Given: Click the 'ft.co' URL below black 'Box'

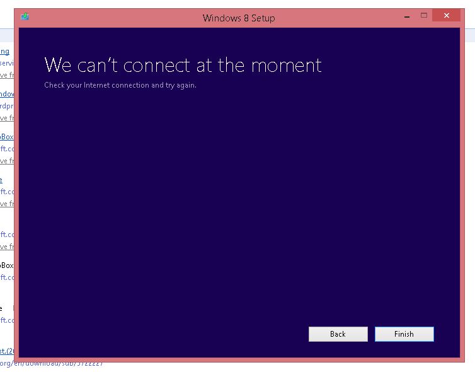Looking at the screenshot, I should point(7,277).
